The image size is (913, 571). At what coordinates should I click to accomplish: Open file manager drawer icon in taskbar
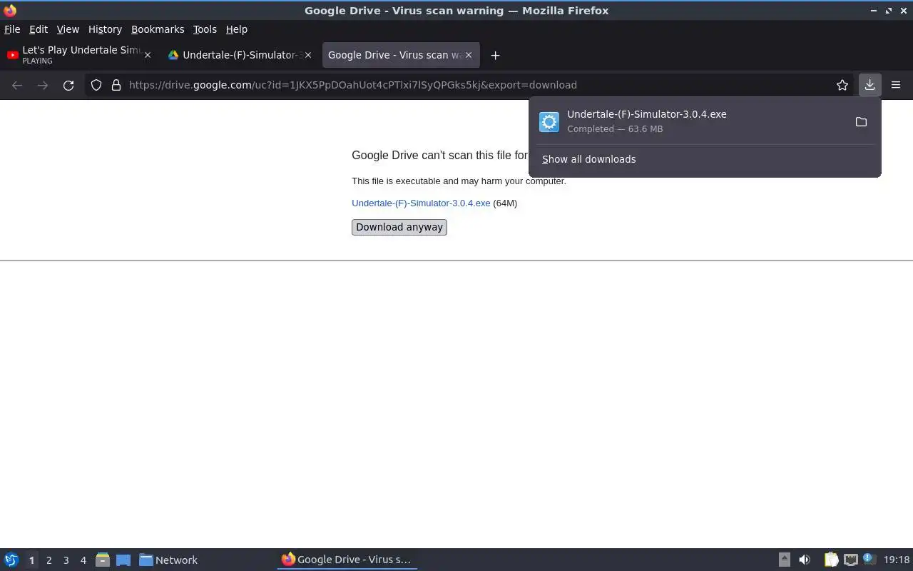(102, 560)
